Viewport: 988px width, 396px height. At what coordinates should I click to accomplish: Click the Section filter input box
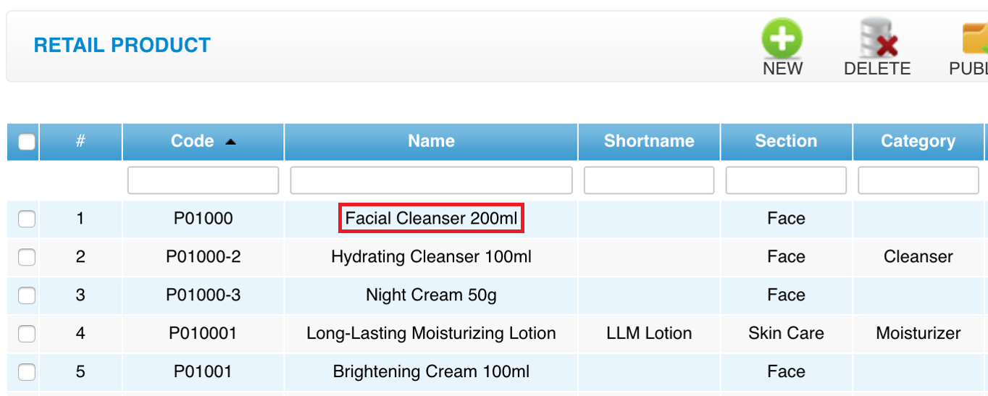tap(786, 180)
